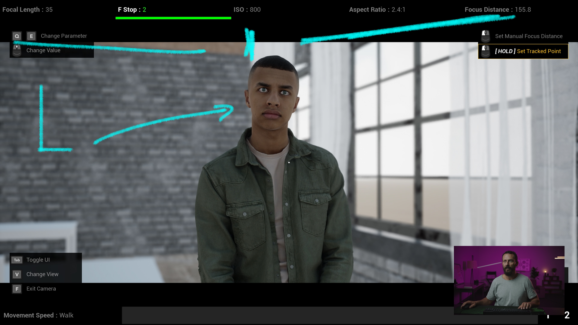Click the Exit Camera label
The image size is (578, 325).
point(41,289)
